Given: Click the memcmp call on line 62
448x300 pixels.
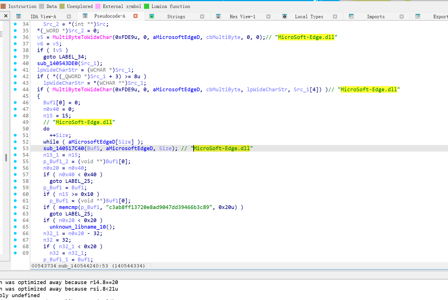Looking at the screenshot, I should click(68, 207).
